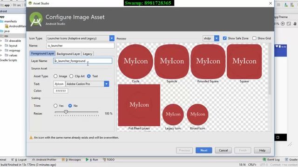Click the Squircle icon preview
Viewport: 298px width, 167px height.
[x=172, y=62]
